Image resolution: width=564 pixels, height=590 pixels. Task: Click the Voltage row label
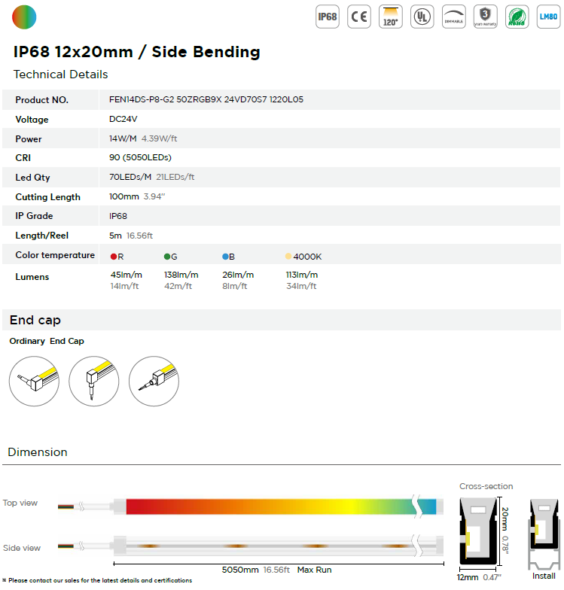click(32, 120)
